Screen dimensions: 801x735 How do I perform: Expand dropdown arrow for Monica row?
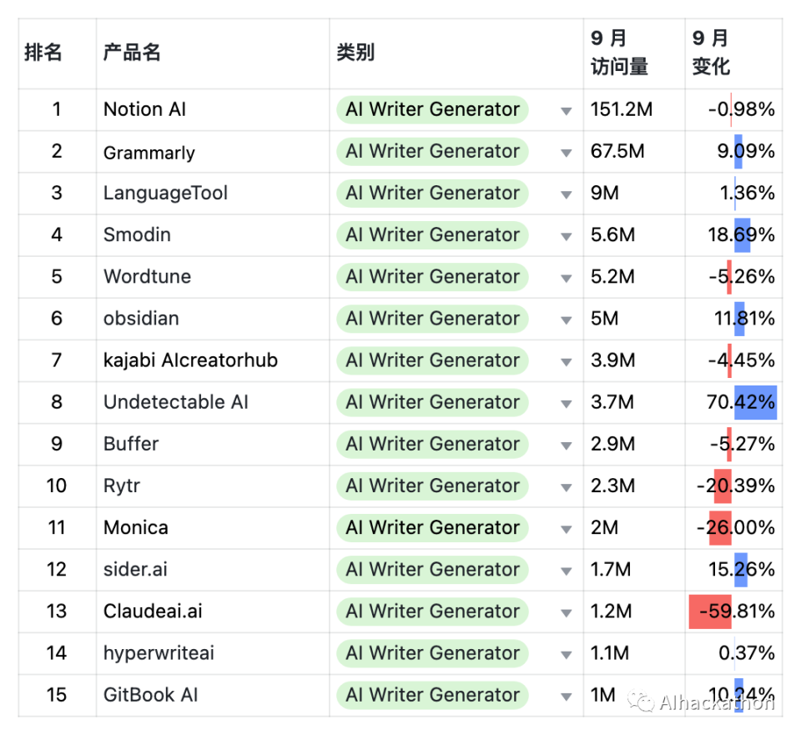[567, 529]
